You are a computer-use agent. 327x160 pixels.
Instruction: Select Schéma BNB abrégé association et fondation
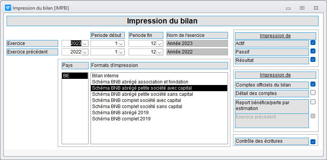pos(140,82)
